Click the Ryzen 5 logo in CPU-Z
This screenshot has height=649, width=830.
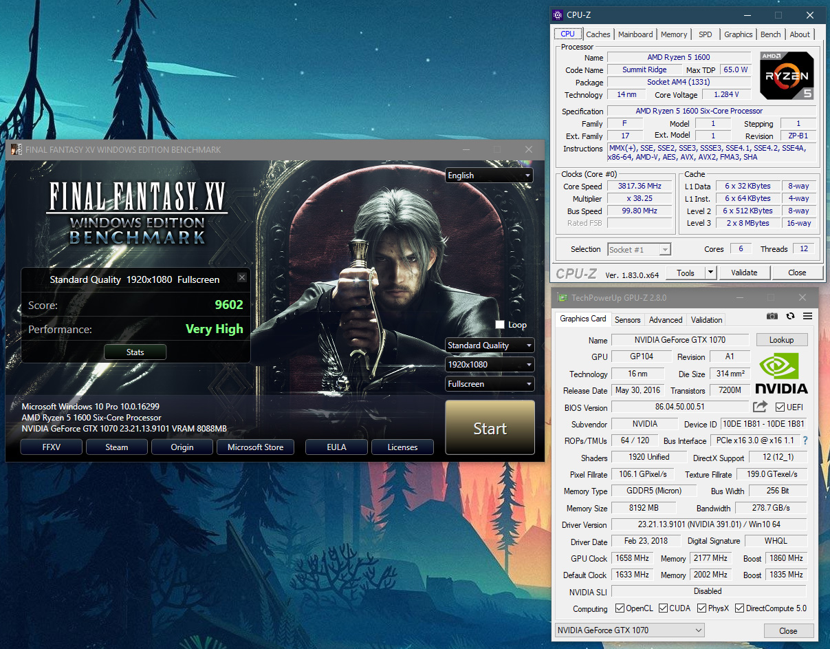click(x=787, y=76)
